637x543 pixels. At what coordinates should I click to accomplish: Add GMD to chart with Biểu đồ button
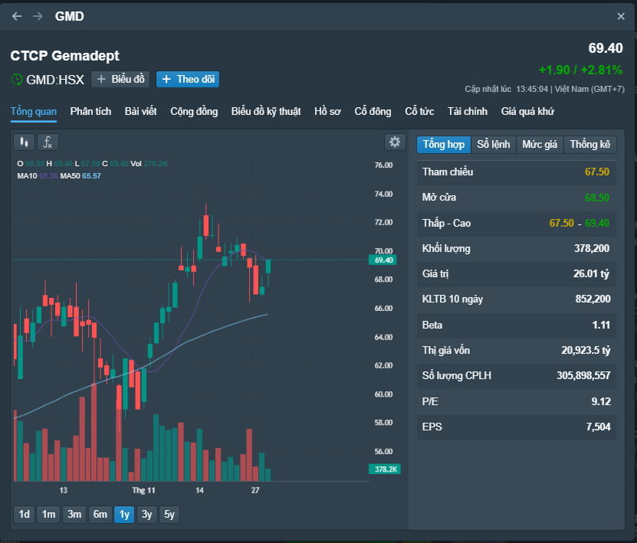[120, 79]
